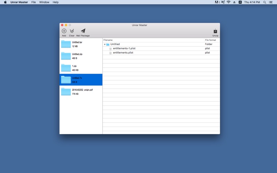Click the 776 KB size label
The width and height of the screenshot is (277, 173).
[75, 94]
